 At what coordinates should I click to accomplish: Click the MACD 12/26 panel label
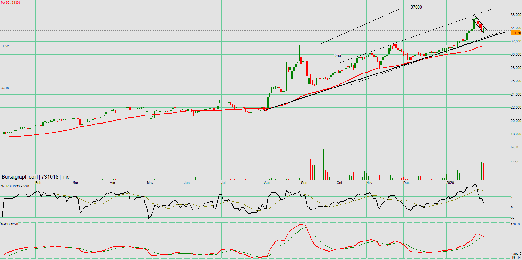pyautogui.click(x=9, y=224)
